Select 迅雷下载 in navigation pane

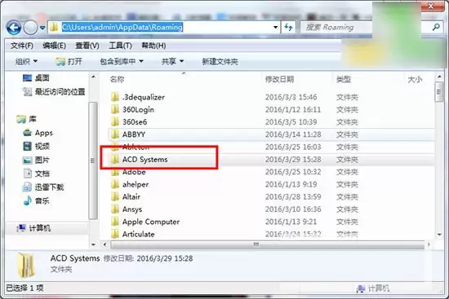pos(43,187)
